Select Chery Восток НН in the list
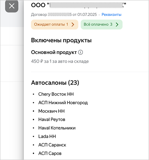 [56, 94]
